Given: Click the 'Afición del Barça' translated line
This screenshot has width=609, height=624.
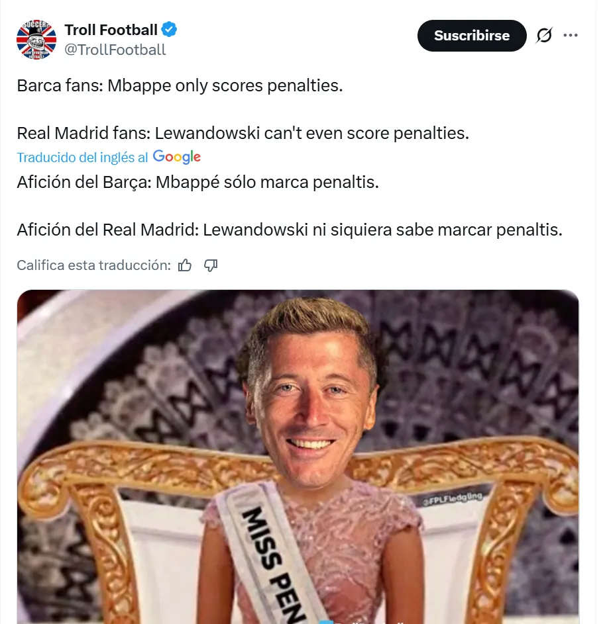Looking at the screenshot, I should [197, 182].
